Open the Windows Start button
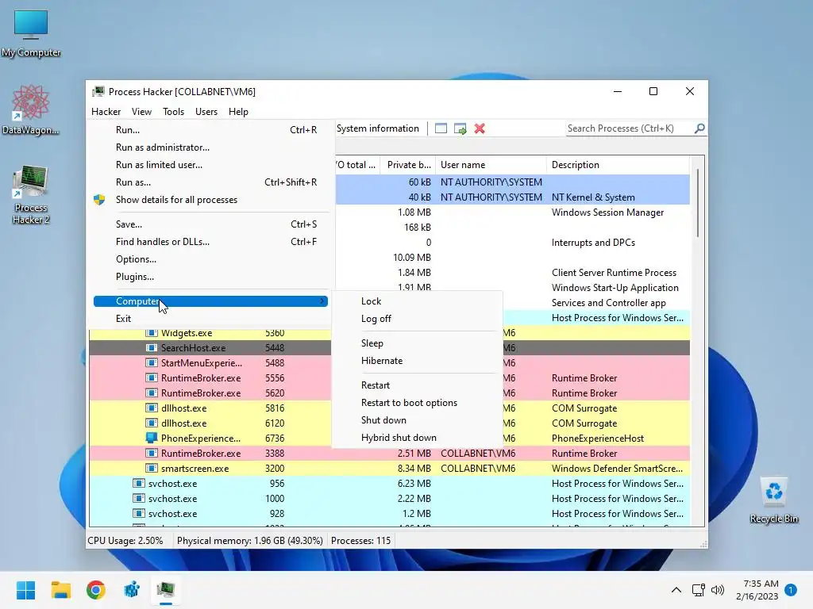This screenshot has width=813, height=609. point(25,590)
